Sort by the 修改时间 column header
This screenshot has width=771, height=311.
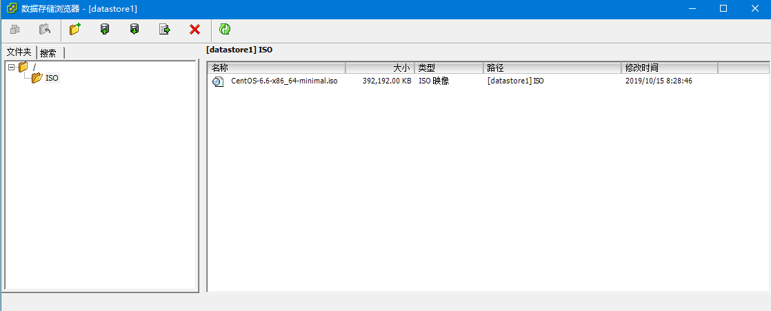pyautogui.click(x=669, y=68)
